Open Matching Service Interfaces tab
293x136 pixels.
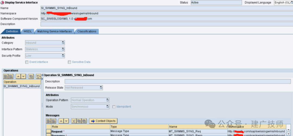tap(54, 31)
